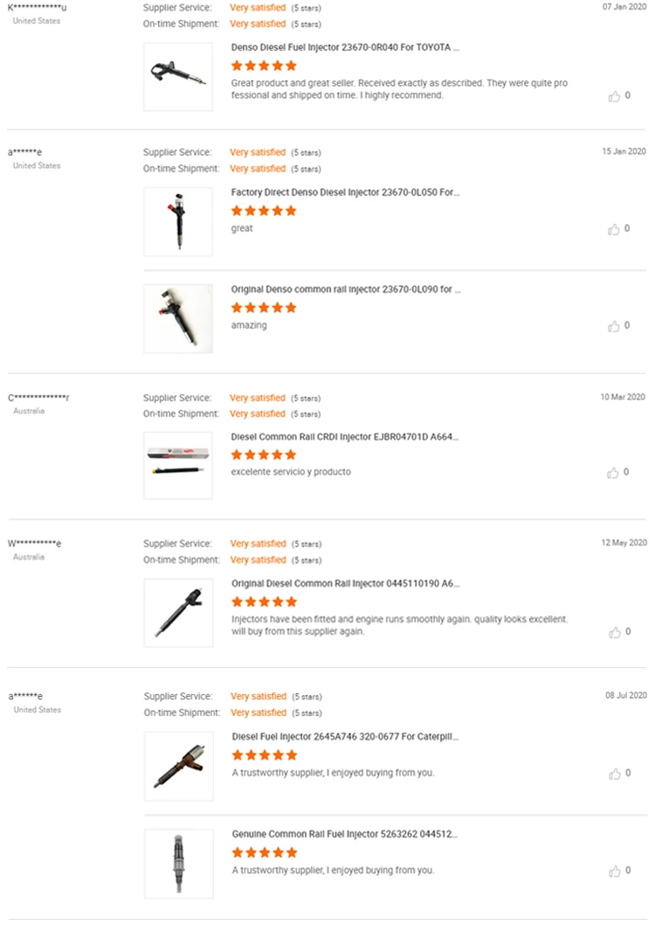Thumbs-up the Caterpillar injector review
The height and width of the screenshot is (925, 655).
(x=615, y=774)
